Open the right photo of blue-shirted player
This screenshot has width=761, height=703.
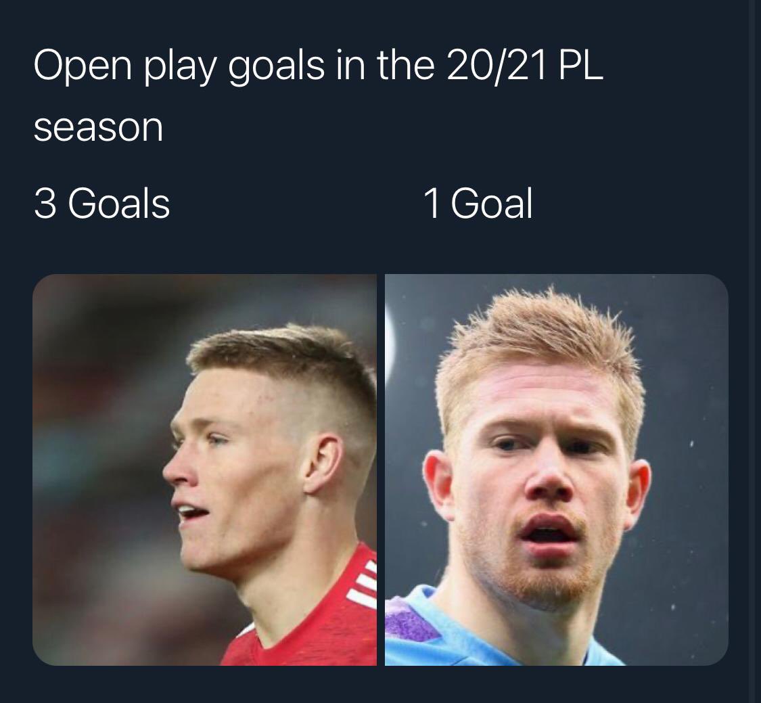556,470
